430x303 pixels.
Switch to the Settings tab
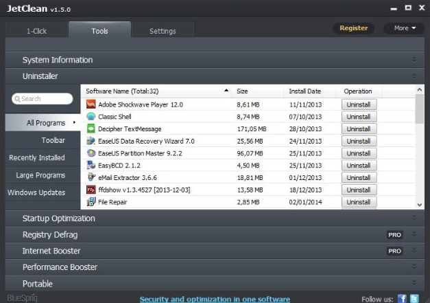(163, 31)
